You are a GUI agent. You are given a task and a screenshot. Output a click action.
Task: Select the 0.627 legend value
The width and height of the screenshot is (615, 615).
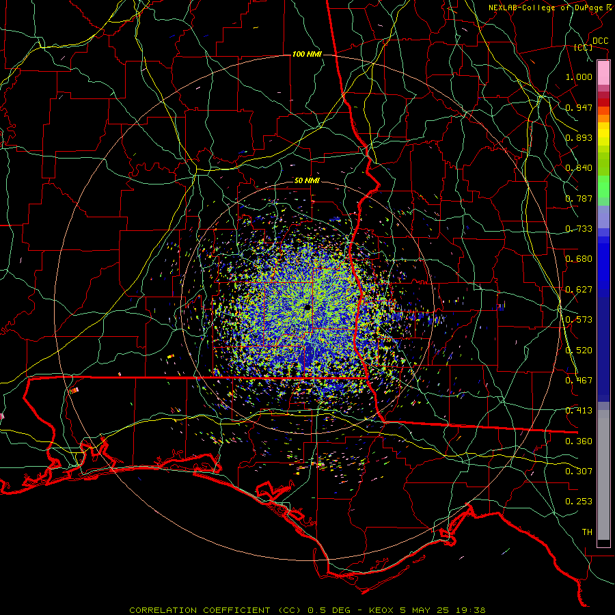tap(579, 290)
